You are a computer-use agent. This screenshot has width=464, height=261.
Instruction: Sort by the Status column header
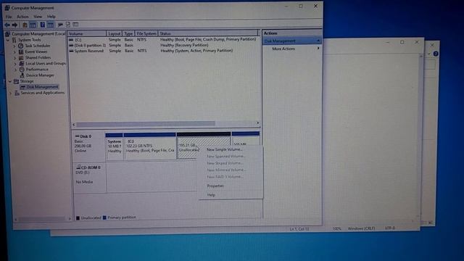tap(208, 33)
